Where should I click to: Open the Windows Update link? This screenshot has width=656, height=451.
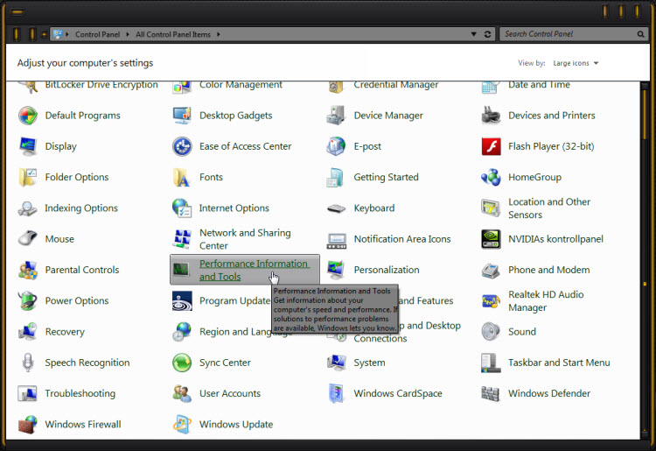236,424
